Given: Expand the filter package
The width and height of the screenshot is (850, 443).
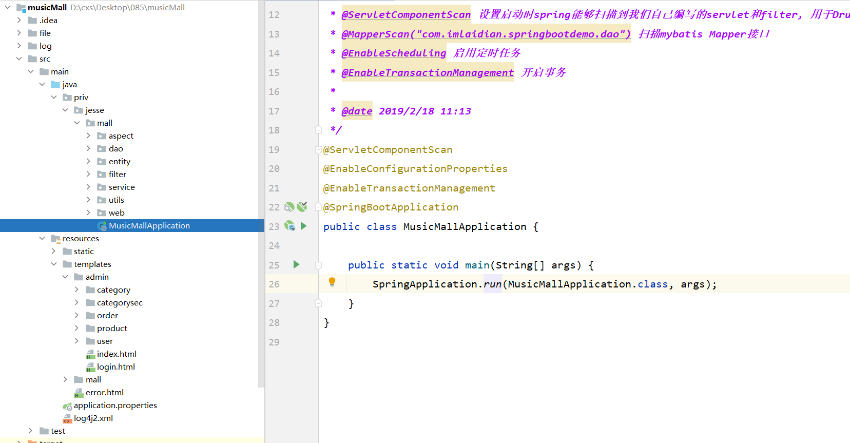Looking at the screenshot, I should pos(88,175).
